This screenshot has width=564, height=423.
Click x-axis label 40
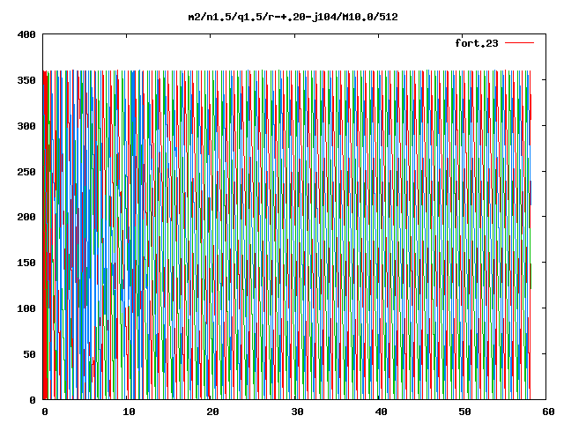click(381, 412)
